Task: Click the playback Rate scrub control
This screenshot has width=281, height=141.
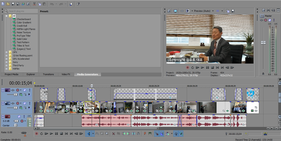Action: coord(24,133)
